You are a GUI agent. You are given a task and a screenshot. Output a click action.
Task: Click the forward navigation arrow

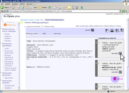13,8
